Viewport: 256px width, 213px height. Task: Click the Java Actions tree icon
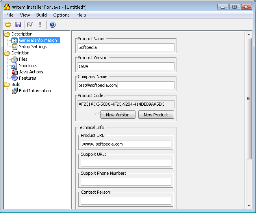coord(15,72)
